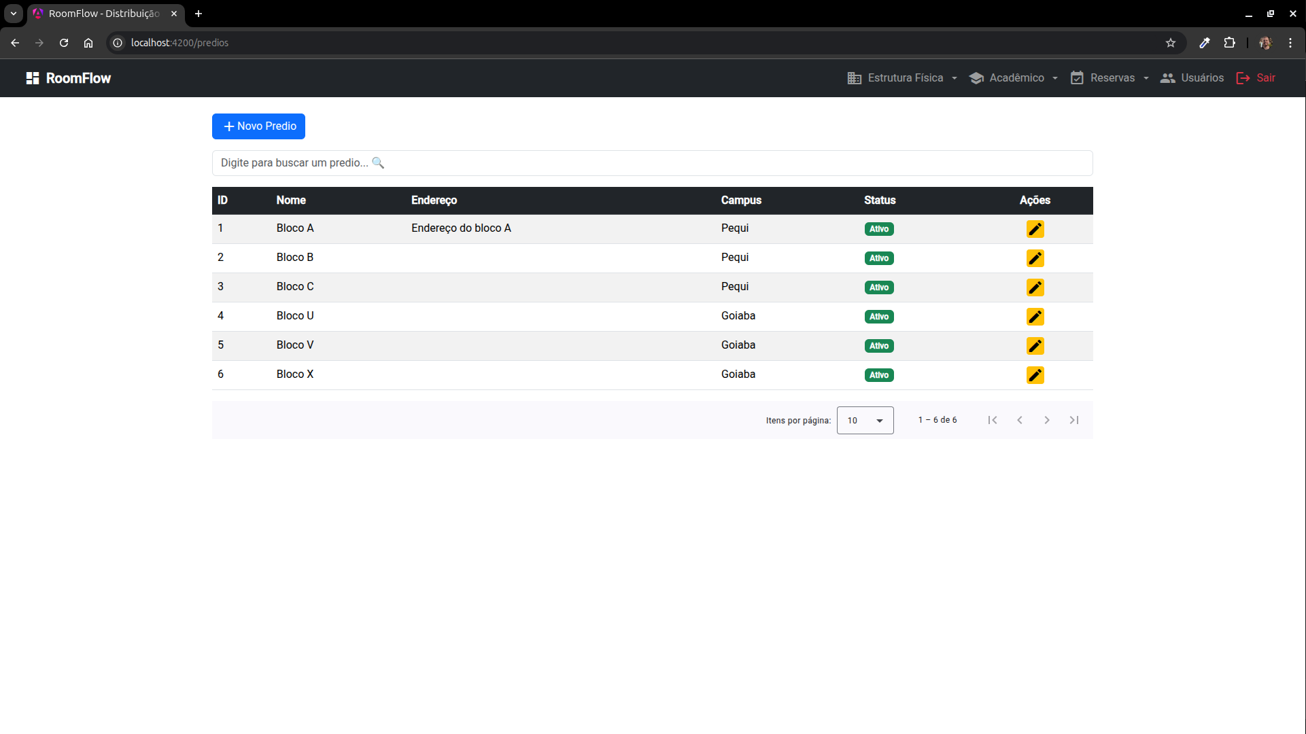Click the RoomFlow logo
The width and height of the screenshot is (1306, 734).
point(69,78)
